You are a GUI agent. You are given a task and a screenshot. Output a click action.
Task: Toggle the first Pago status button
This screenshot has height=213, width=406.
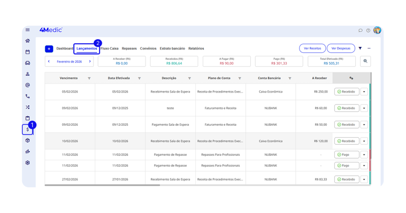[347, 155]
